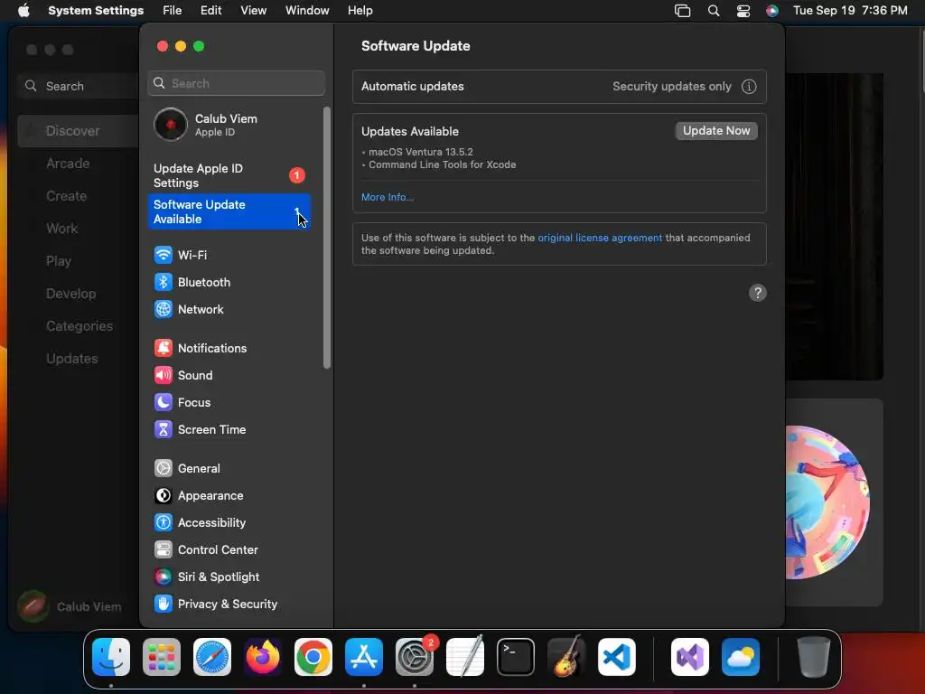This screenshot has width=925, height=694.
Task: Select Privacy & Security hand icon
Action: 164,605
